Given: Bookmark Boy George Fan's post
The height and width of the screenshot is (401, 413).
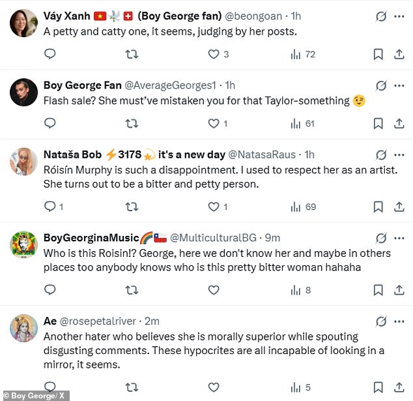Looking at the screenshot, I should click(378, 123).
